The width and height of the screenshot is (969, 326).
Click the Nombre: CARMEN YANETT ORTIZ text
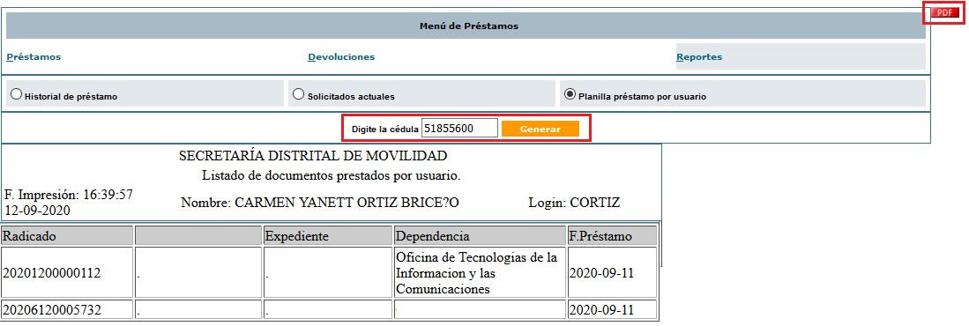click(320, 203)
